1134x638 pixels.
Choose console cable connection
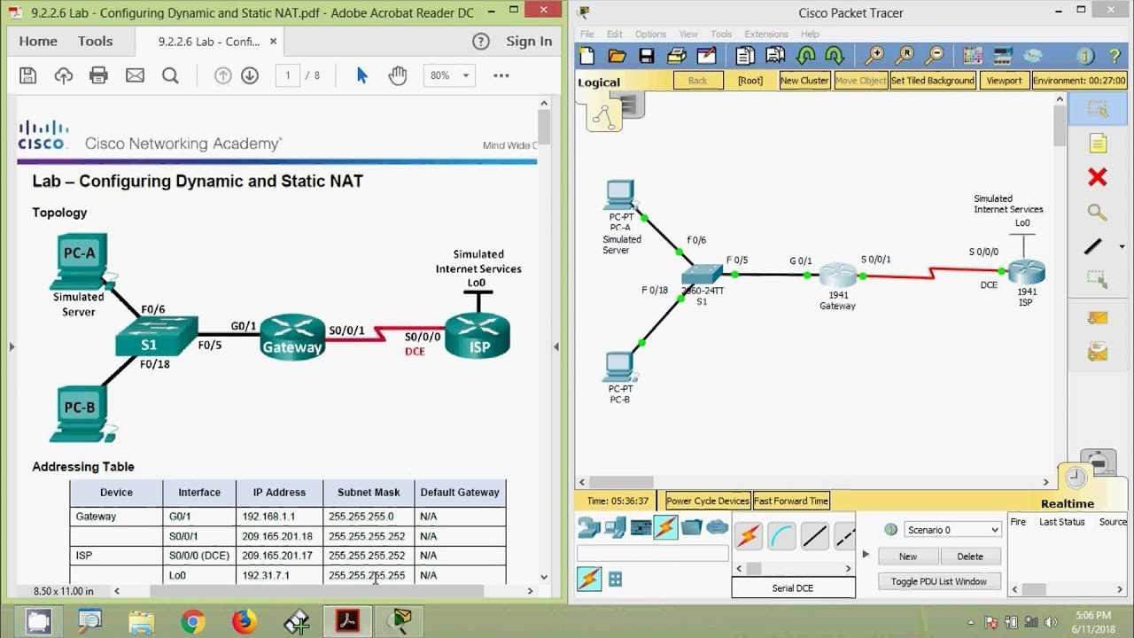782,536
